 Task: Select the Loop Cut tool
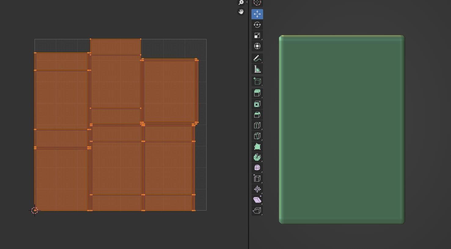click(x=257, y=125)
